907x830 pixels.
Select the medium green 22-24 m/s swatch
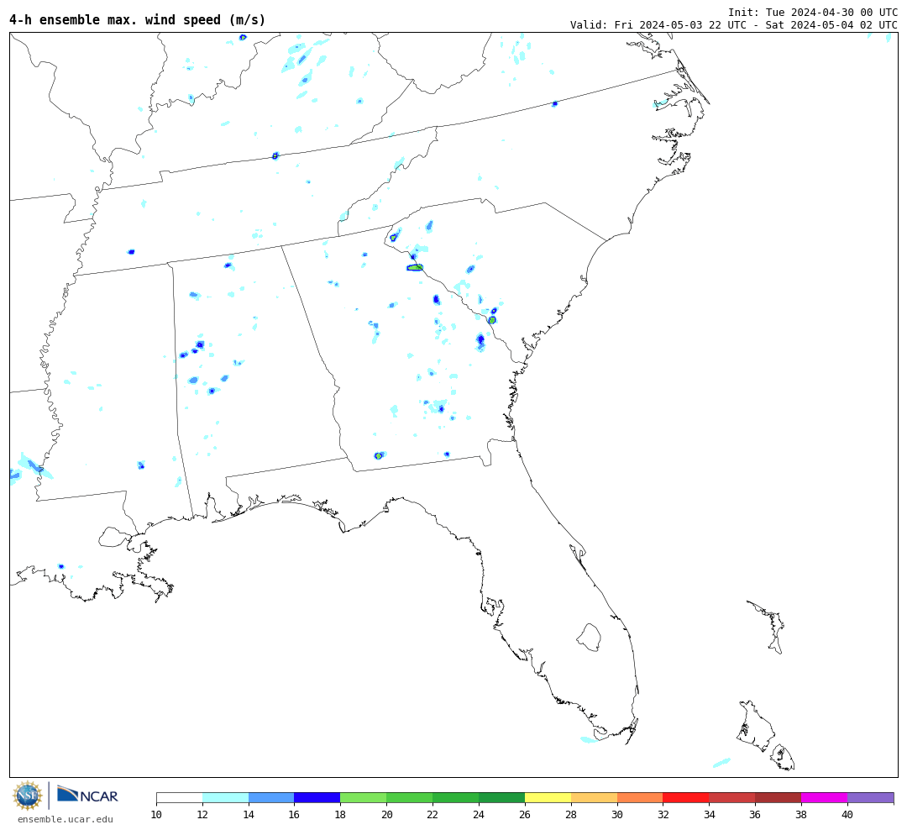[x=456, y=798]
